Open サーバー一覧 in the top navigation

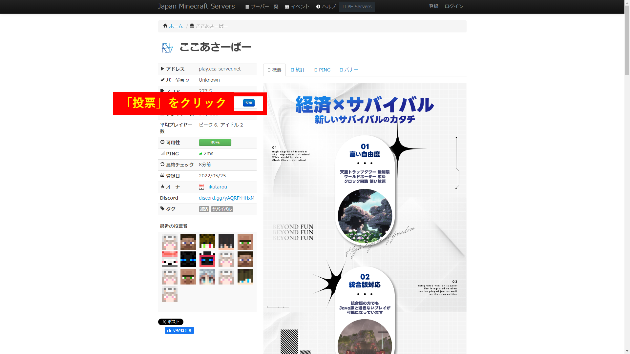tap(262, 7)
